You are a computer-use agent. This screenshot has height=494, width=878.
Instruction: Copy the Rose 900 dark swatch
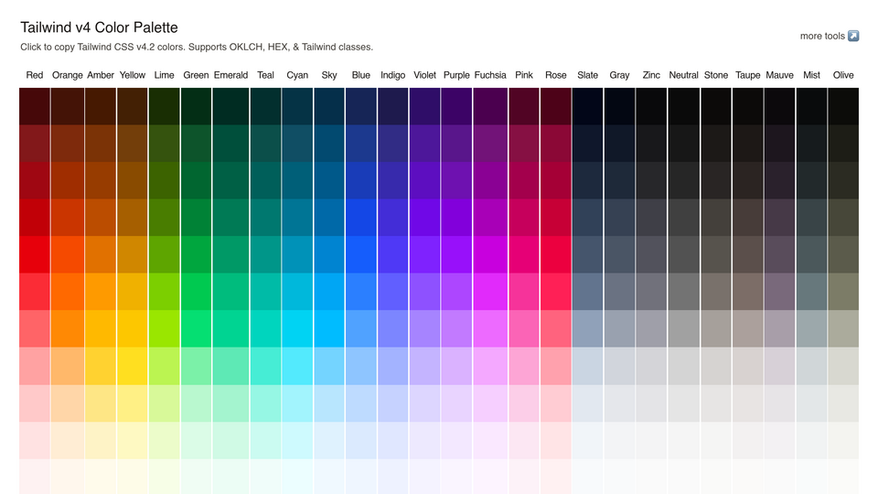[556, 144]
